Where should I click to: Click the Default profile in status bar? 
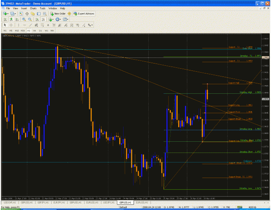[x=123, y=207]
